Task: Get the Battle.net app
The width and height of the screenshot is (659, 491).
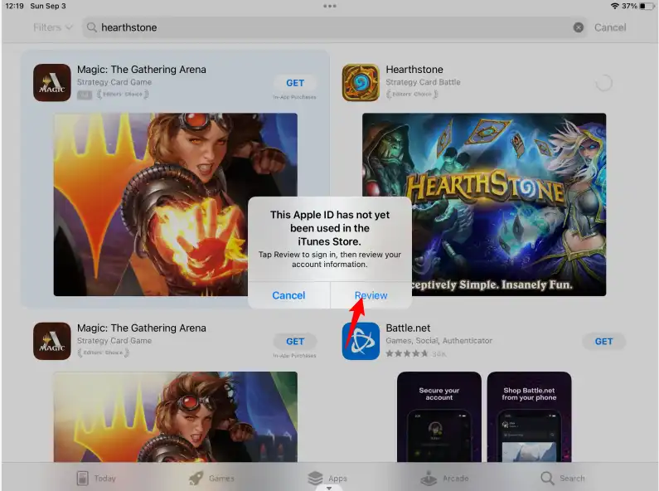Action: point(603,341)
